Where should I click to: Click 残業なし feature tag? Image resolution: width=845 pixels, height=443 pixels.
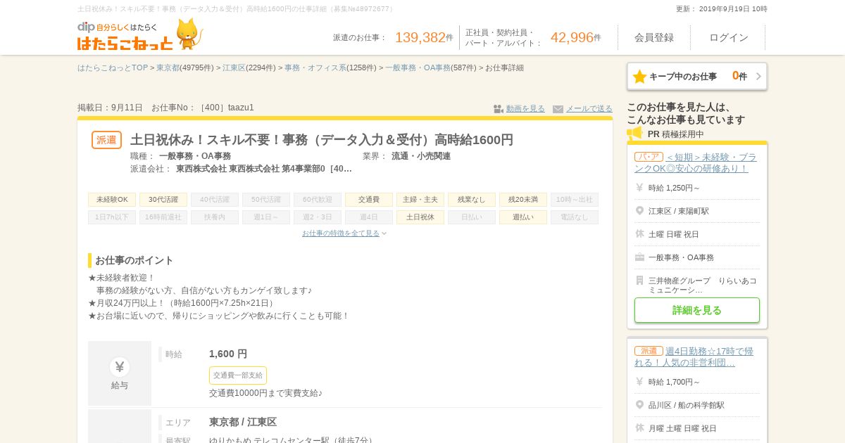coord(472,200)
